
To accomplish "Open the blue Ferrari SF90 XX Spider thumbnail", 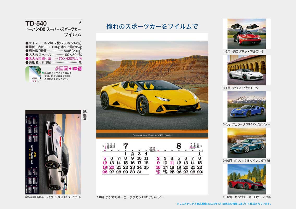I will (246, 107).
